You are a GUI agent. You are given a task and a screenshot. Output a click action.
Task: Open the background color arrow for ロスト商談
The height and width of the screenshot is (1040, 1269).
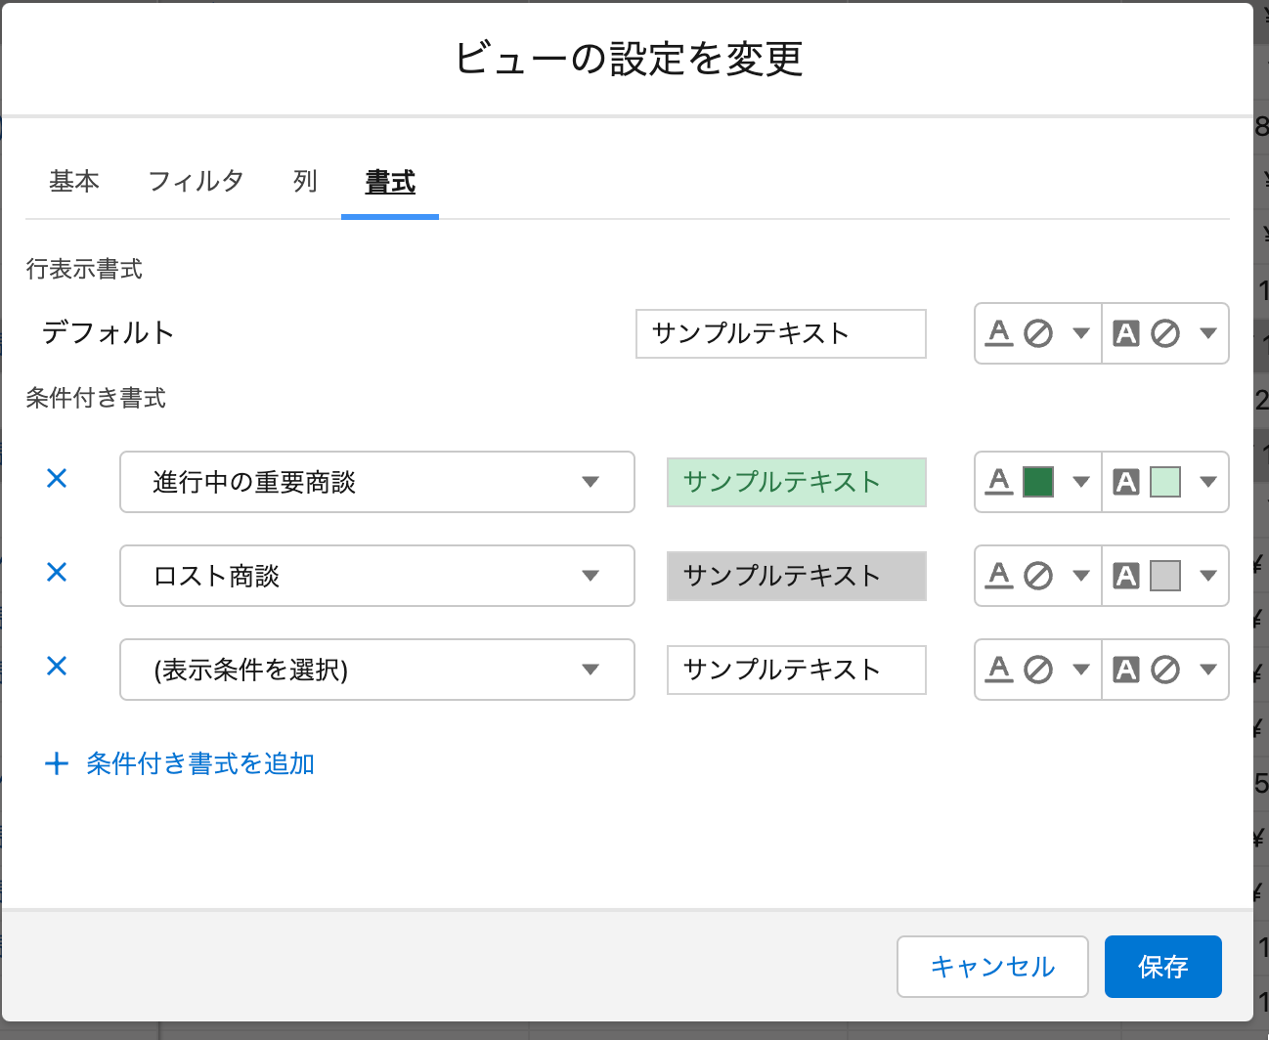1208,576
